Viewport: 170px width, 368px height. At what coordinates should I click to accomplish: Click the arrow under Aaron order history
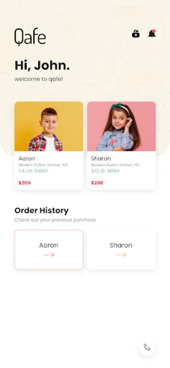pos(49,255)
